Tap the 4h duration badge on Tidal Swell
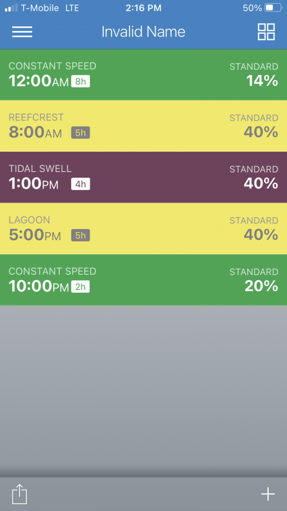This screenshot has width=287, height=511. [80, 184]
